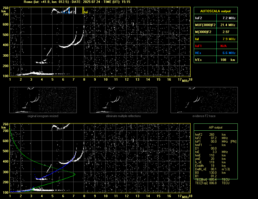Click the foF2 label in AUTOSCALA table
The width and height of the screenshot is (258, 199).
(199, 18)
